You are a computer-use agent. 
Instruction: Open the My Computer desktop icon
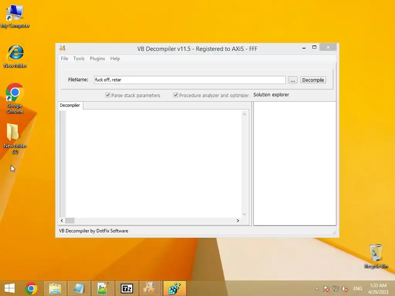pos(15,16)
